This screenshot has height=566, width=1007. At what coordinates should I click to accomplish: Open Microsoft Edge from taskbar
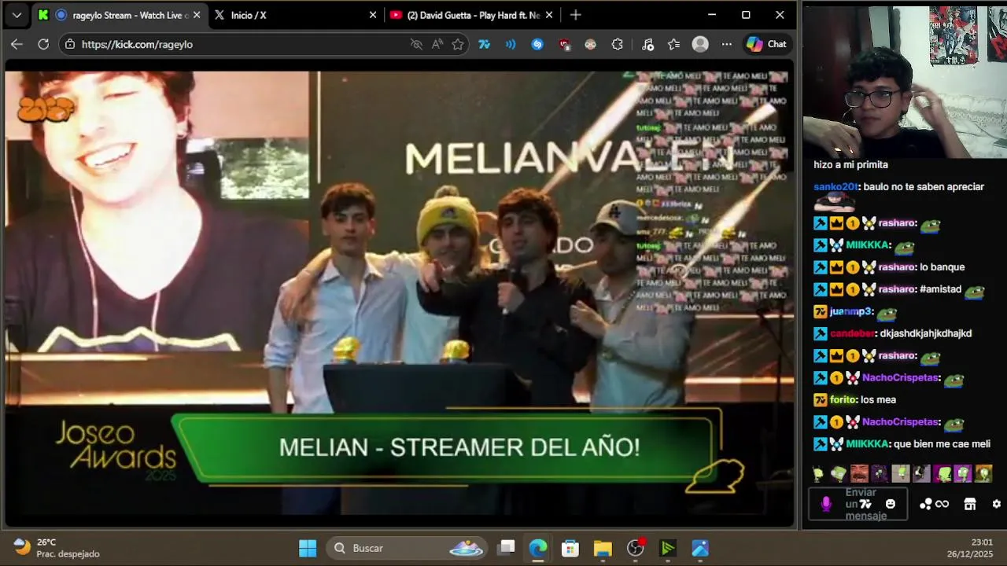tap(538, 548)
